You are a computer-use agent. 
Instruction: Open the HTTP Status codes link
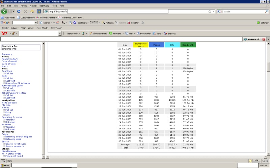tap(11, 154)
